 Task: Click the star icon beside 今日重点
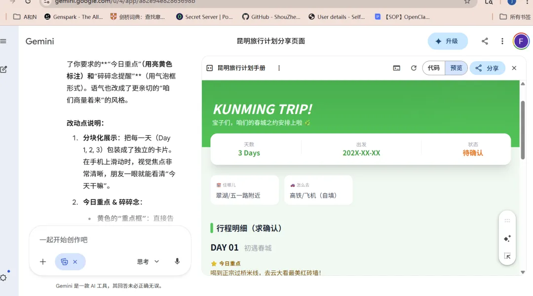click(214, 263)
